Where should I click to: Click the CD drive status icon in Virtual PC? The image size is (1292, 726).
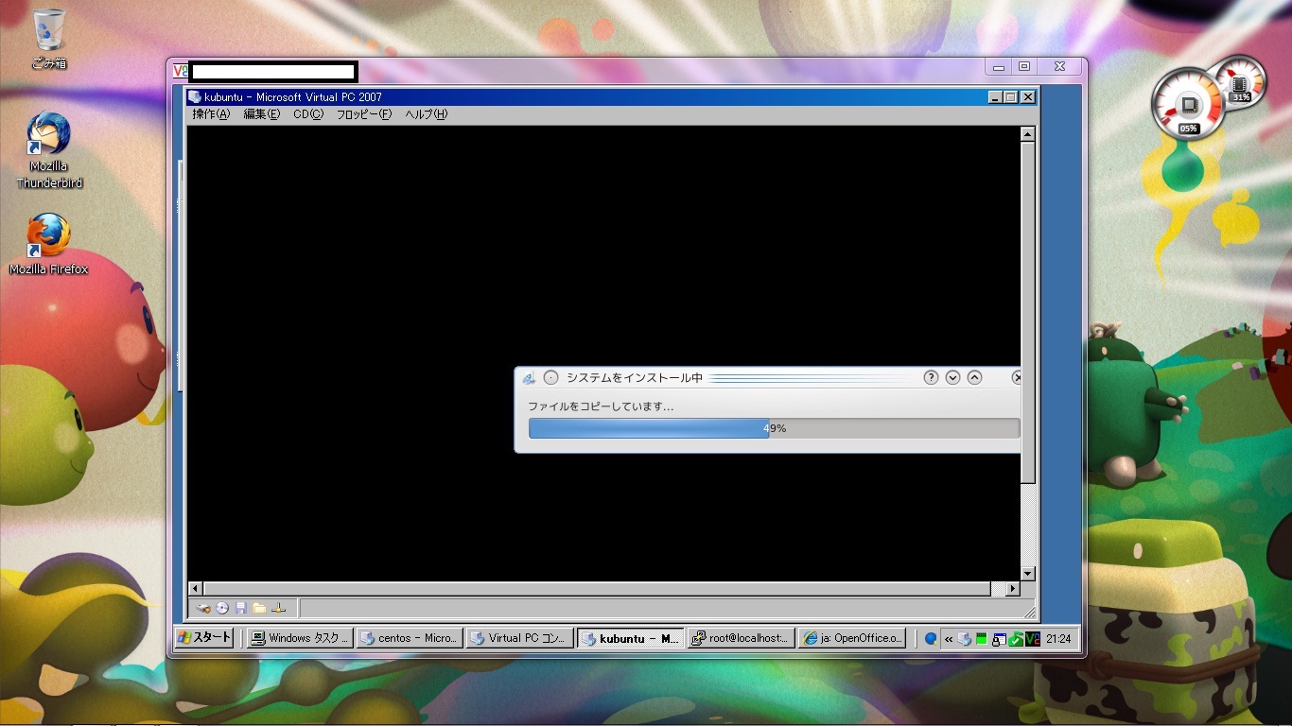[x=222, y=608]
